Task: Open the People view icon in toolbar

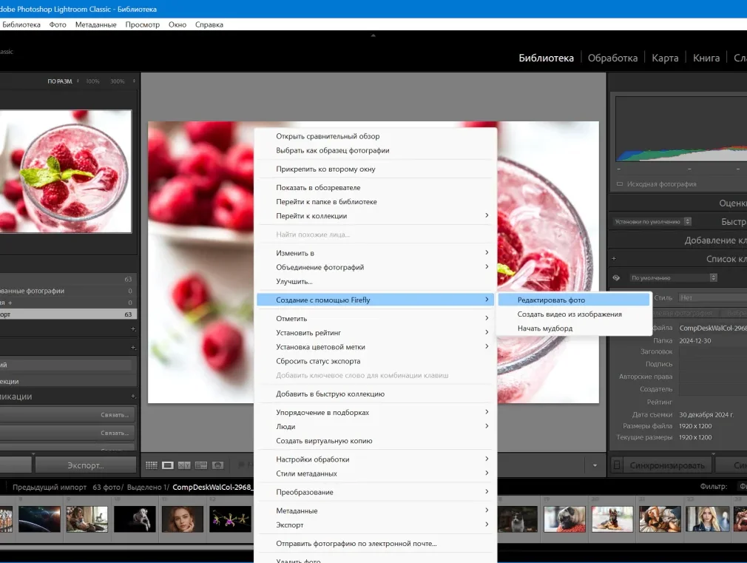Action: pyautogui.click(x=218, y=465)
